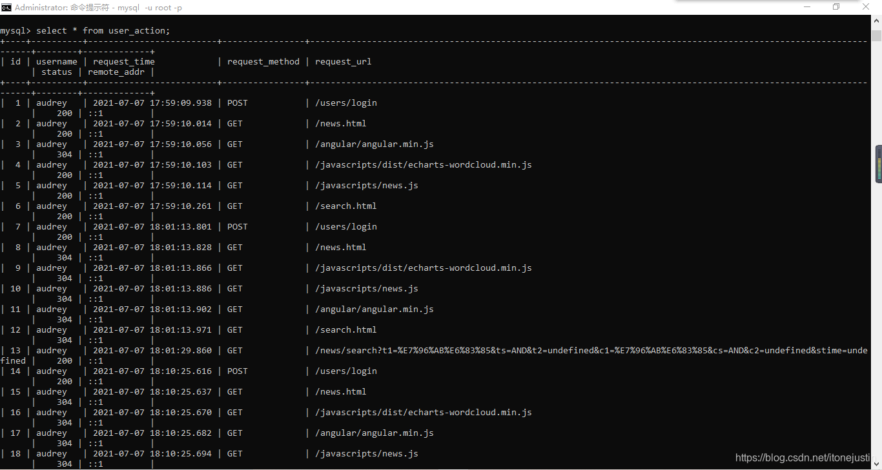Image resolution: width=882 pixels, height=470 pixels.
Task: Click '/users/login' URL in row id 7
Action: pos(346,227)
